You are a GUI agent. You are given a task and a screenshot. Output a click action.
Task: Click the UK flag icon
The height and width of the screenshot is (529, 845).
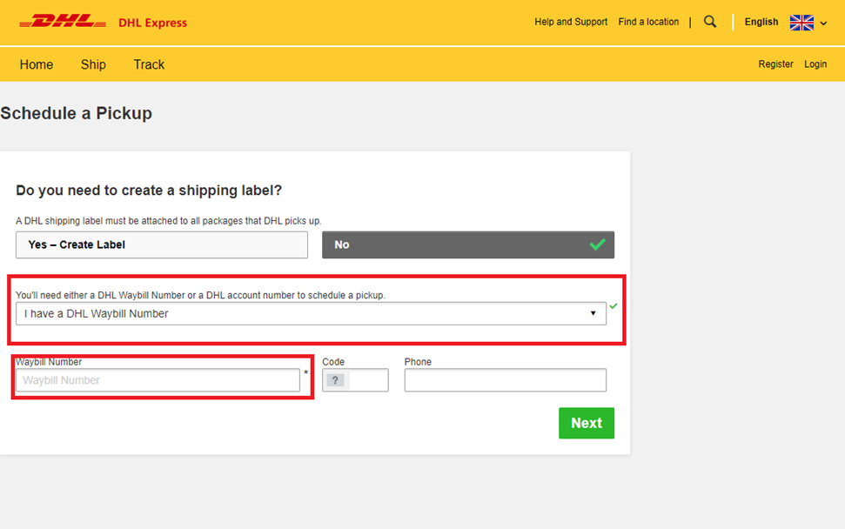pyautogui.click(x=801, y=23)
